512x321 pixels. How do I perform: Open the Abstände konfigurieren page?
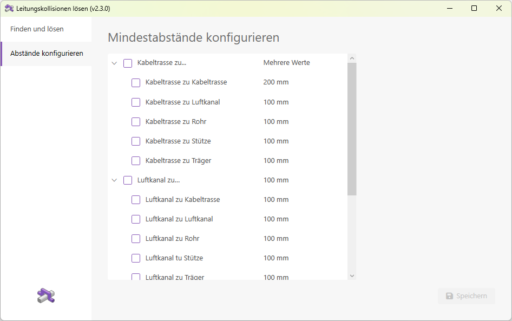47,54
